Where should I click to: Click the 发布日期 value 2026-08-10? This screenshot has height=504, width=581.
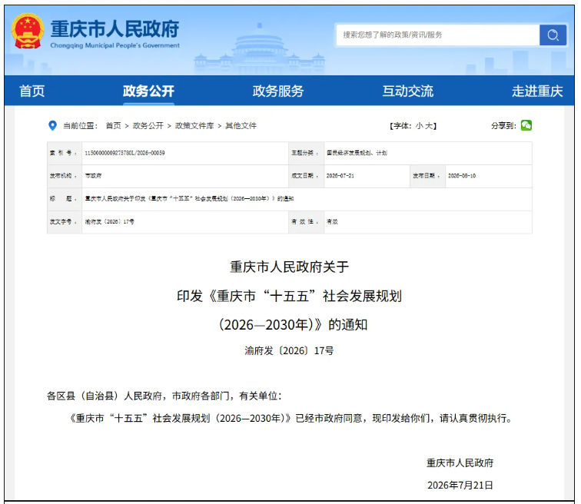coord(462,176)
